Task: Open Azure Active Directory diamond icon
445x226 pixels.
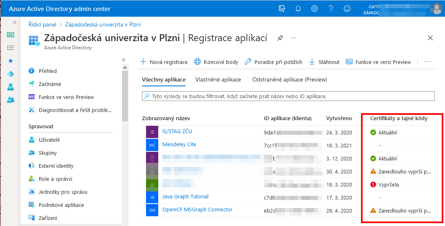Action: coord(11,74)
